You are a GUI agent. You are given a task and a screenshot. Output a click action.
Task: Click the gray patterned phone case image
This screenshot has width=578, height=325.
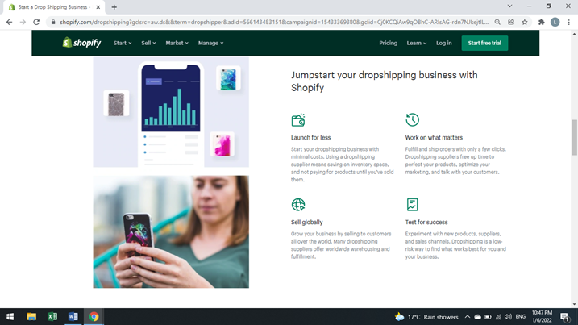116,103
